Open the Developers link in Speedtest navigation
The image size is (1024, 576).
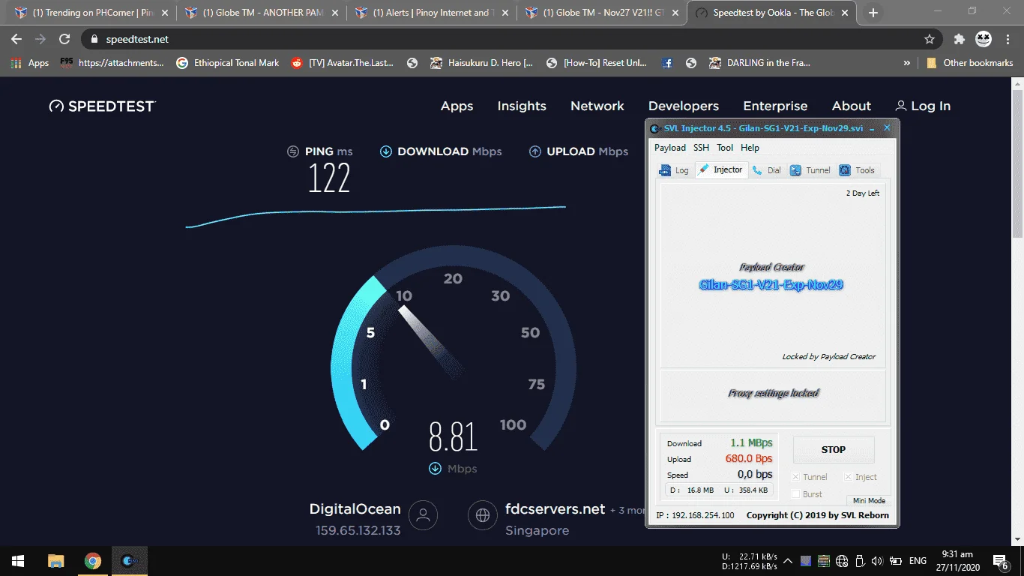684,106
